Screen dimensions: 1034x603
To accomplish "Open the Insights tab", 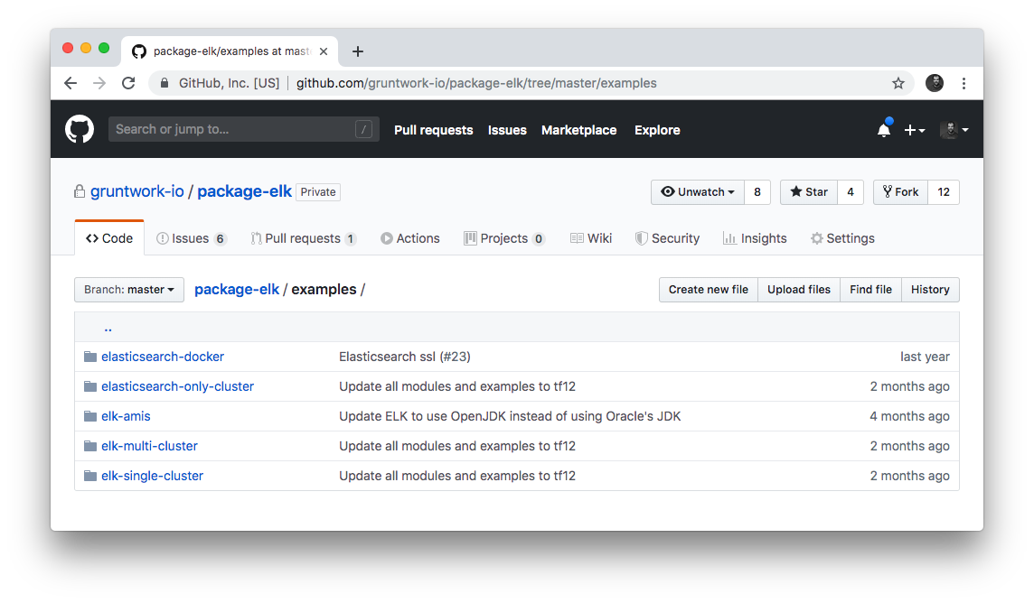I will (x=755, y=238).
